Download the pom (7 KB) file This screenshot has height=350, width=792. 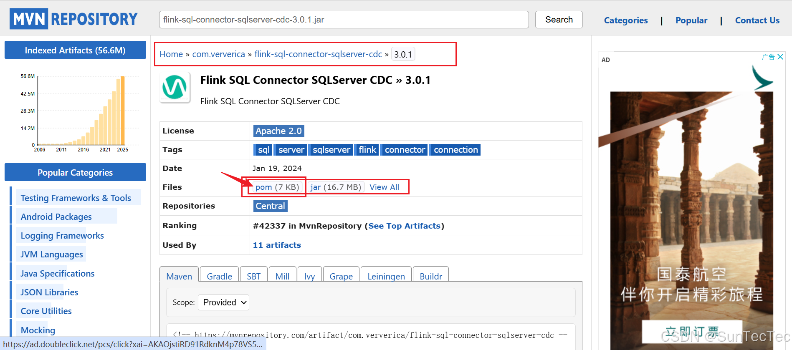[x=277, y=187]
